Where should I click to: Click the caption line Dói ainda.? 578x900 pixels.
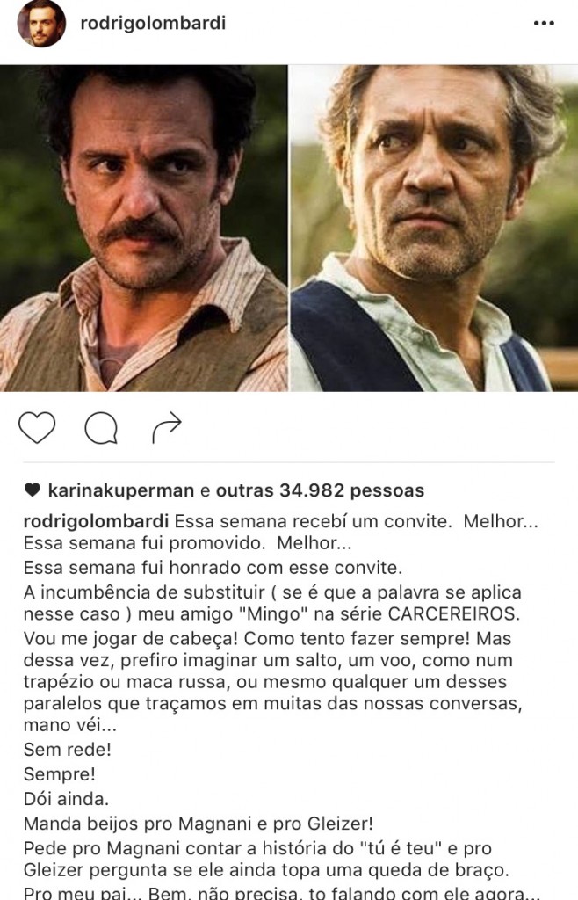(x=66, y=798)
